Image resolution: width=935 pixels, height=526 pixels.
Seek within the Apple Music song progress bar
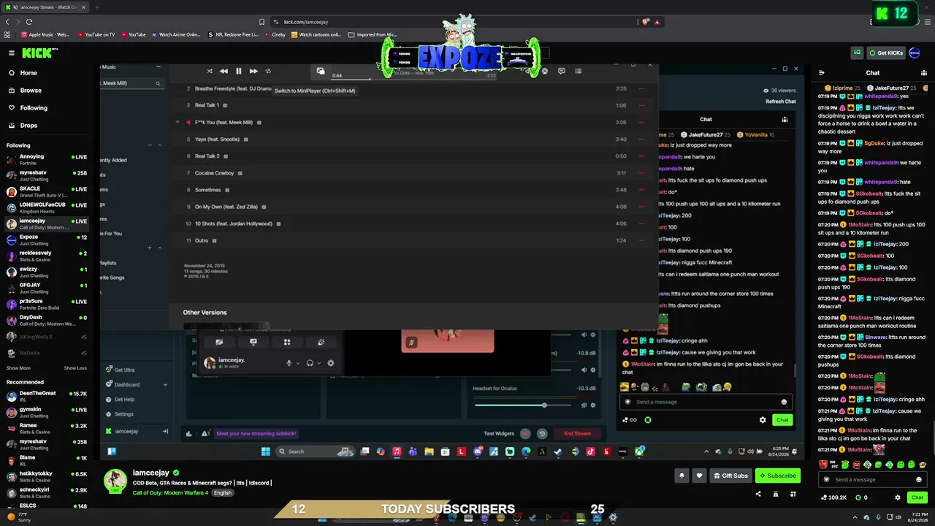point(415,78)
